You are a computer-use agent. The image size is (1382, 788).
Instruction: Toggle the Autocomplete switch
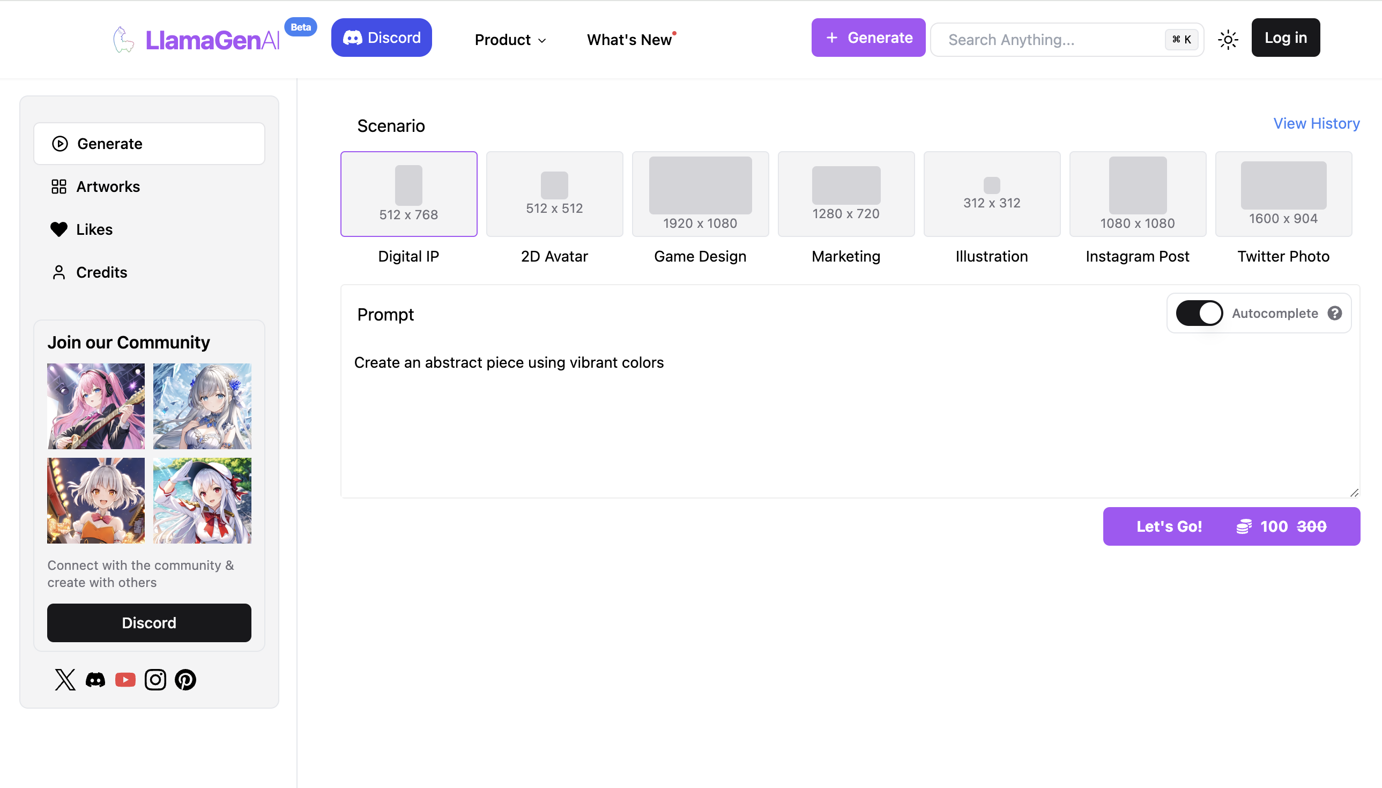1198,313
